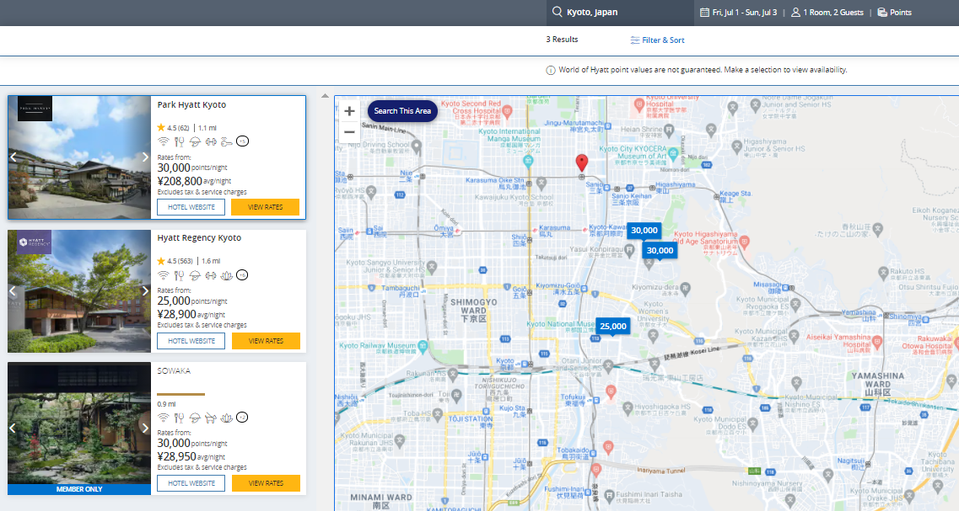Click the search magnifier icon beside Kyoto, Japan
The image size is (959, 511).
[557, 12]
